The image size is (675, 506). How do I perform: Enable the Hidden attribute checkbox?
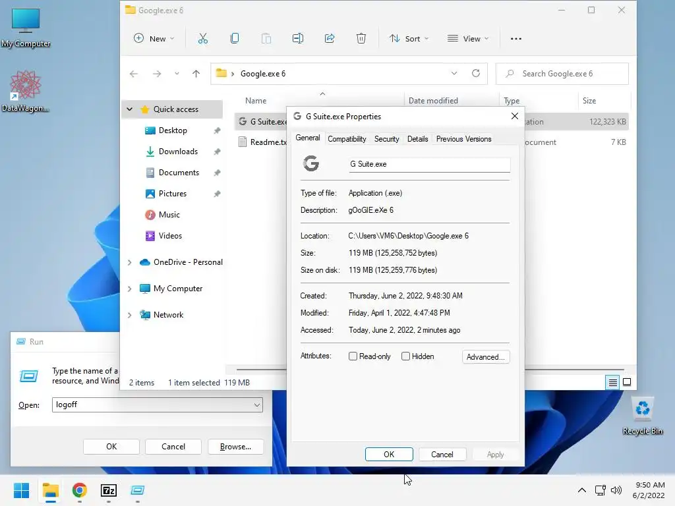pos(405,356)
